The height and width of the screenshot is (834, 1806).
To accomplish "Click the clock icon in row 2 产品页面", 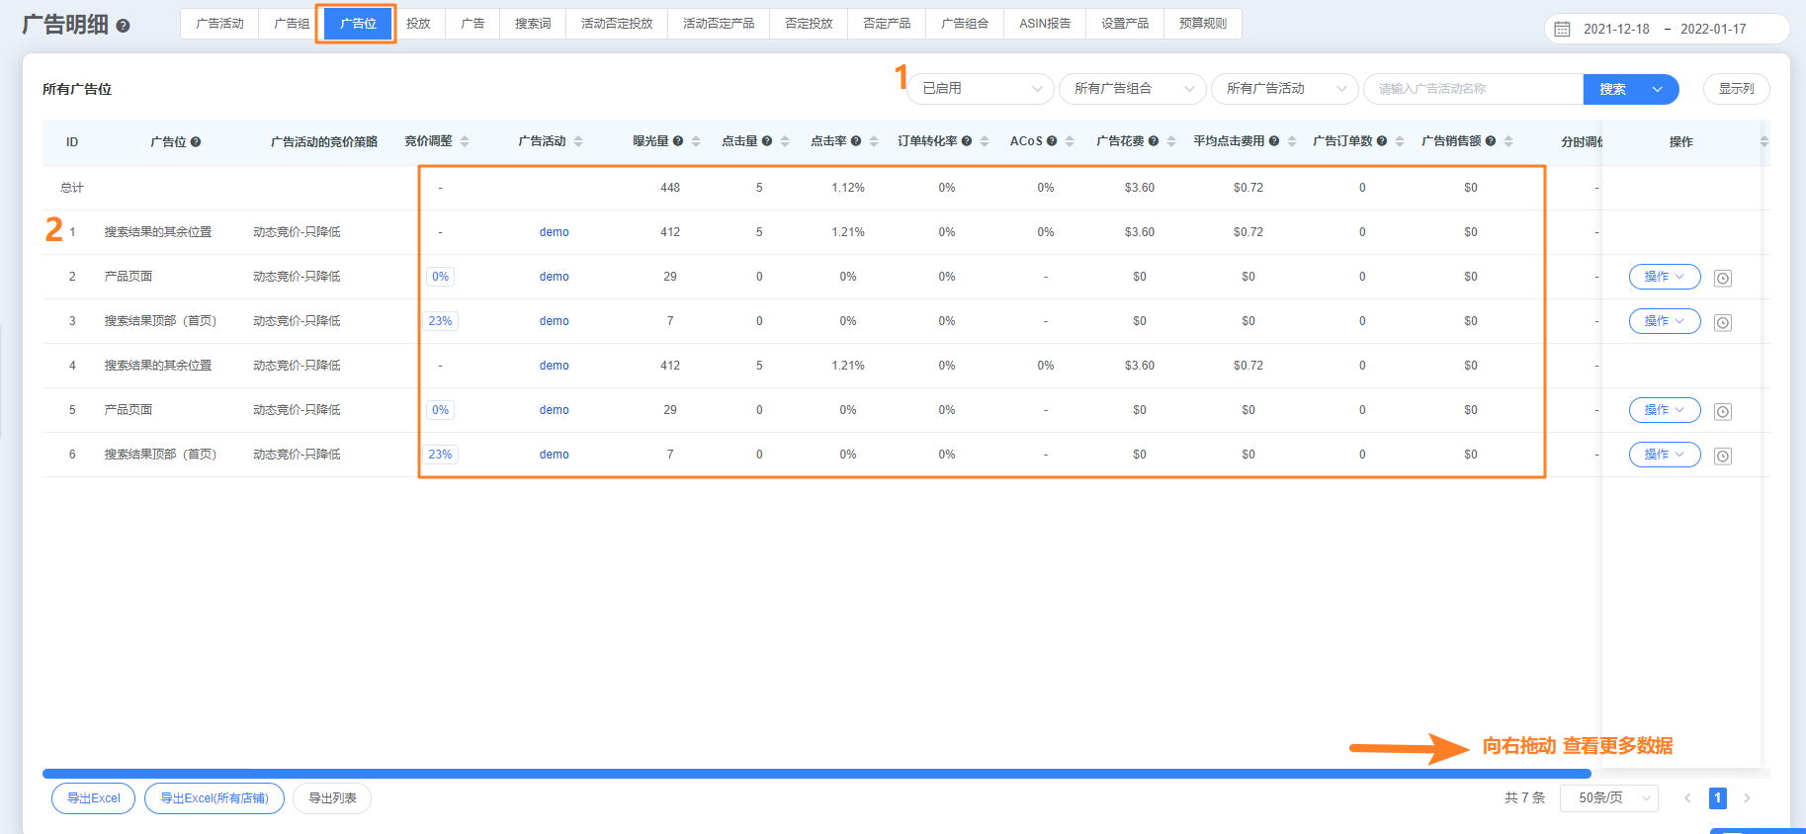I will click(1723, 279).
